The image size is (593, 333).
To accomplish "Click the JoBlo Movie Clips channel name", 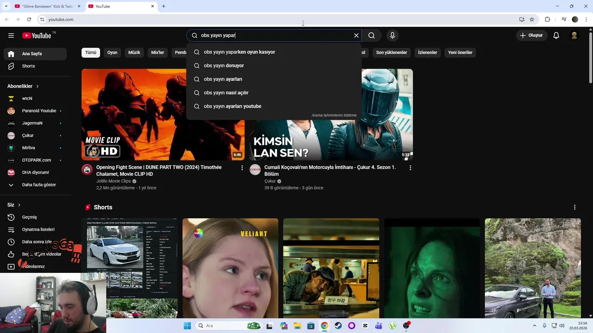I will [114, 181].
